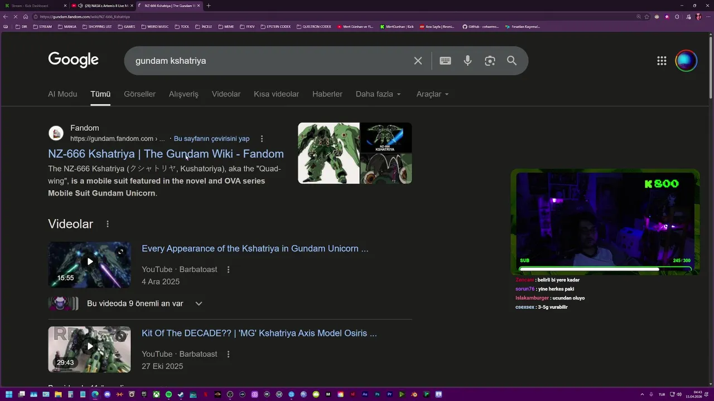Image resolution: width=714 pixels, height=401 pixels.
Task: Search by image with Google Lens
Action: (490, 61)
